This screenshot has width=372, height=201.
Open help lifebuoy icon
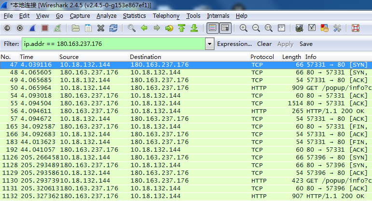[356, 28]
